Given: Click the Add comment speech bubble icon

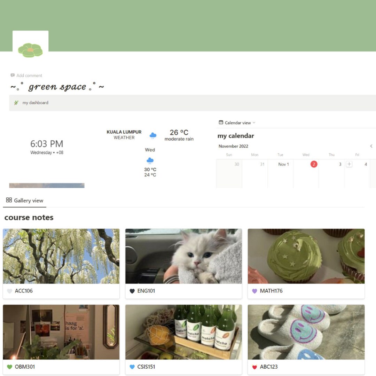Looking at the screenshot, I should coord(12,75).
